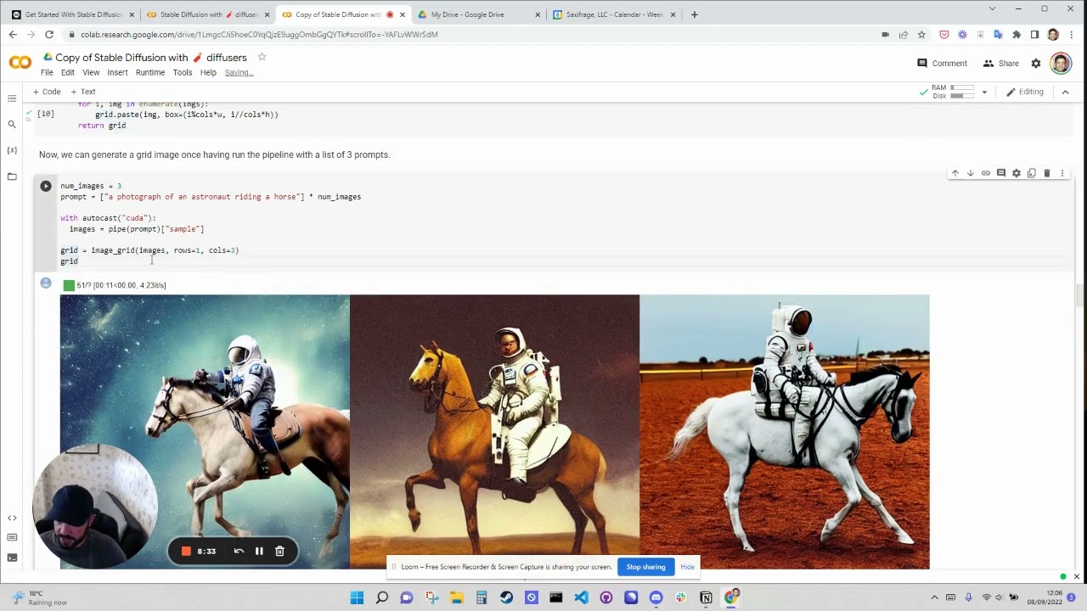Image resolution: width=1087 pixels, height=611 pixels.
Task: Copy link to the cell
Action: coord(985,173)
